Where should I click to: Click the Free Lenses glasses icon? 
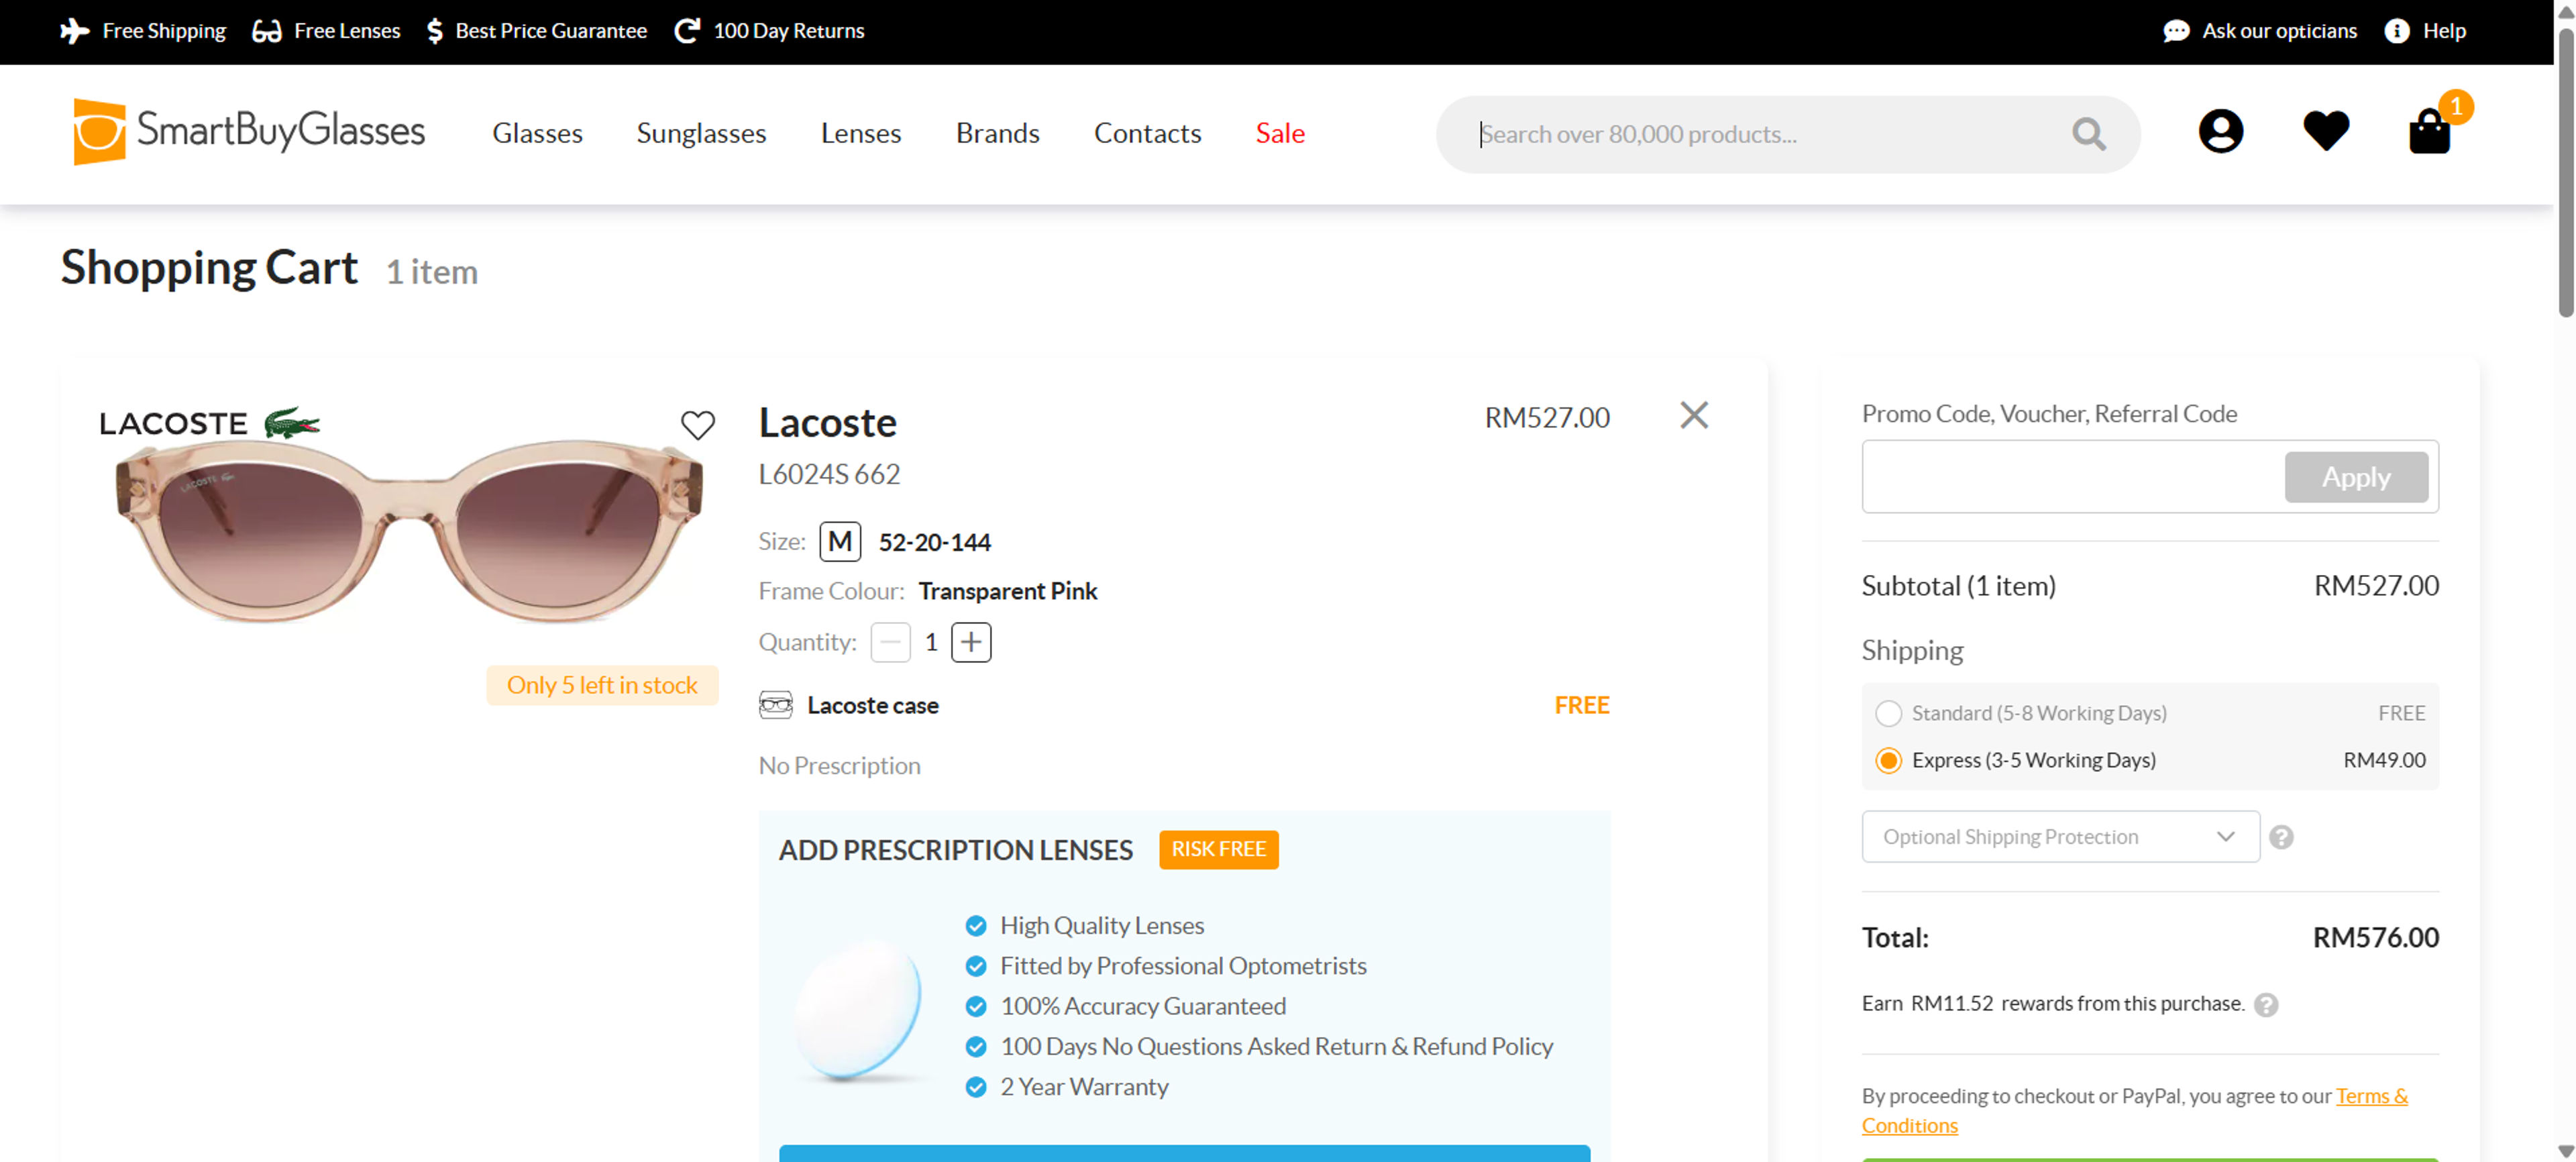coord(266,31)
